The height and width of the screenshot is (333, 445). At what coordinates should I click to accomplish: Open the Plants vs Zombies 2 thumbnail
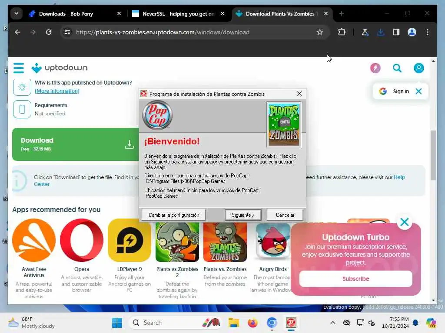(x=177, y=242)
